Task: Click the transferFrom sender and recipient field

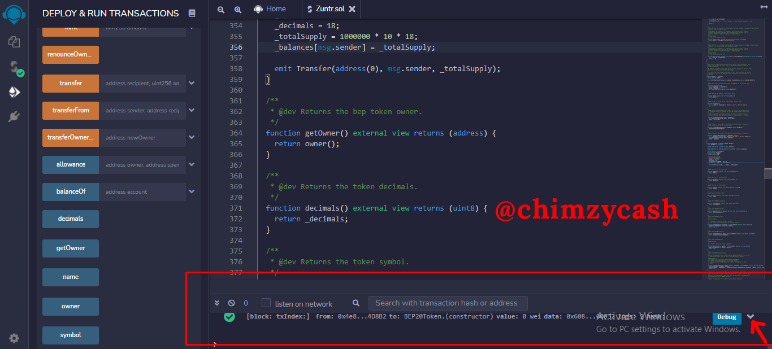Action: click(142, 110)
